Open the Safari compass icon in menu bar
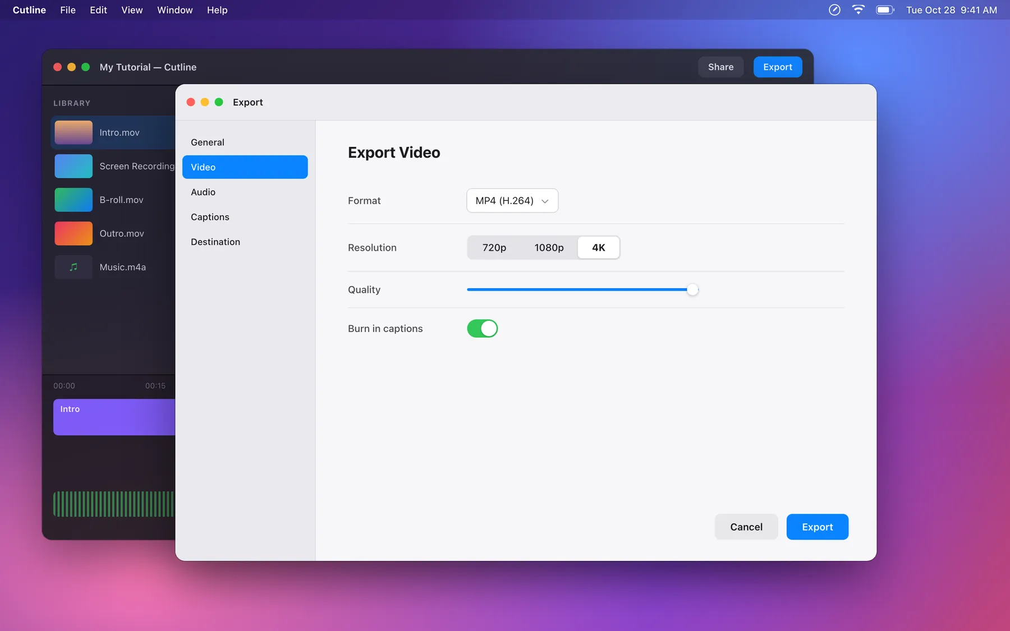The image size is (1010, 631). click(x=834, y=10)
